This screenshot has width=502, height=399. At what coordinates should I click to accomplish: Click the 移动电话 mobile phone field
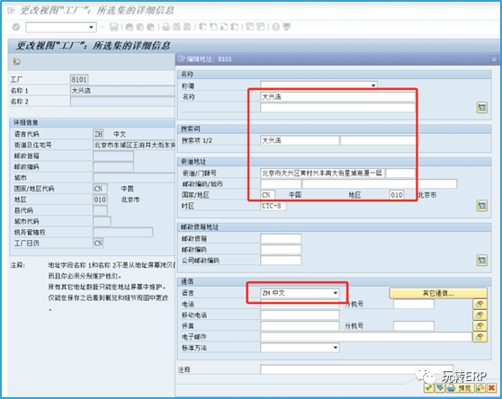click(300, 315)
